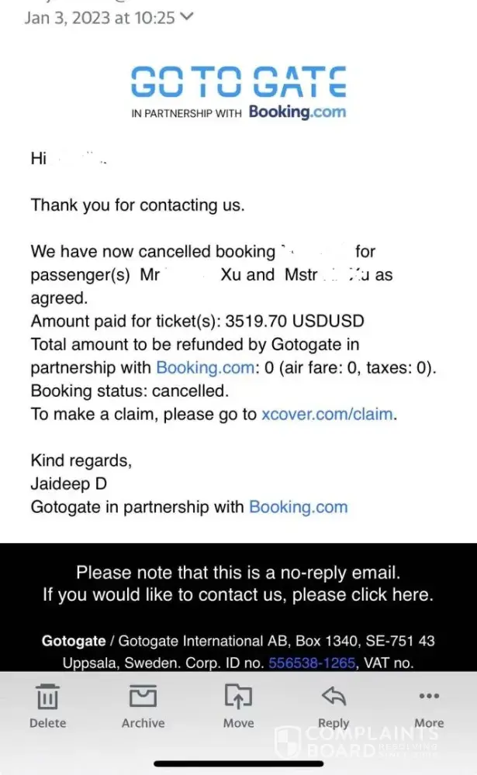Tap the Delete trash icon
This screenshot has width=477, height=775.
(x=47, y=697)
